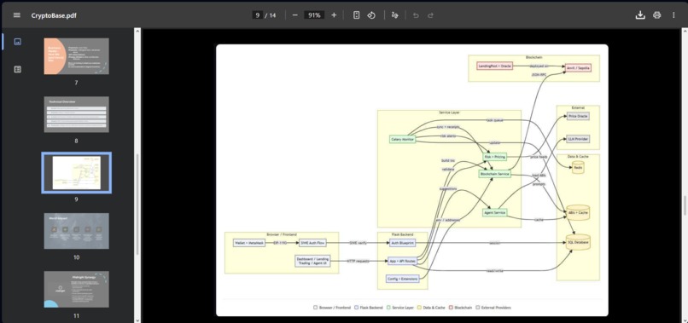Click the Risk + Pricing node

(x=494, y=157)
